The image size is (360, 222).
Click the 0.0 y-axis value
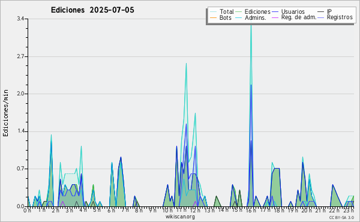21,206
